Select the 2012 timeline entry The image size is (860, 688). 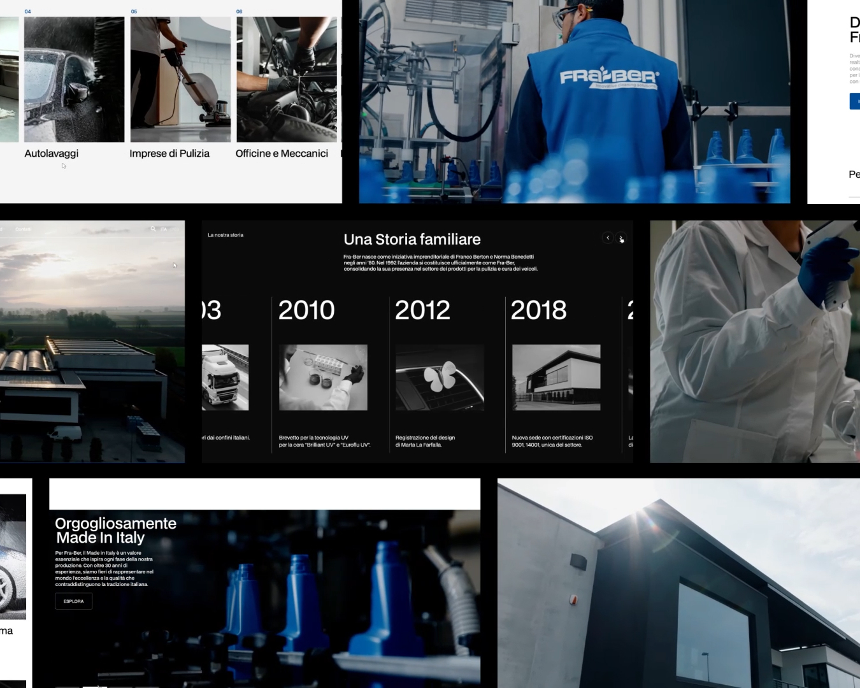(422, 310)
